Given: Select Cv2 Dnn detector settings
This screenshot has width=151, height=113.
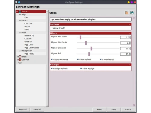Looking at the screenshot, I should click(x=28, y=24).
